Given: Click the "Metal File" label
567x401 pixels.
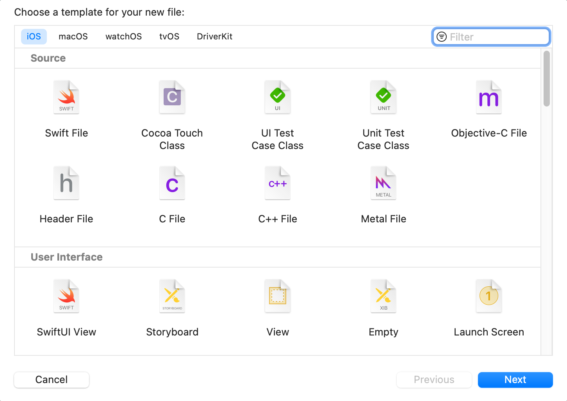Looking at the screenshot, I should [x=383, y=219].
